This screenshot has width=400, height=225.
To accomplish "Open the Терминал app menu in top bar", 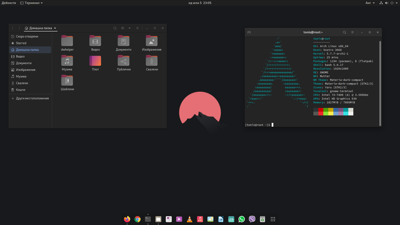I will click(31, 3).
